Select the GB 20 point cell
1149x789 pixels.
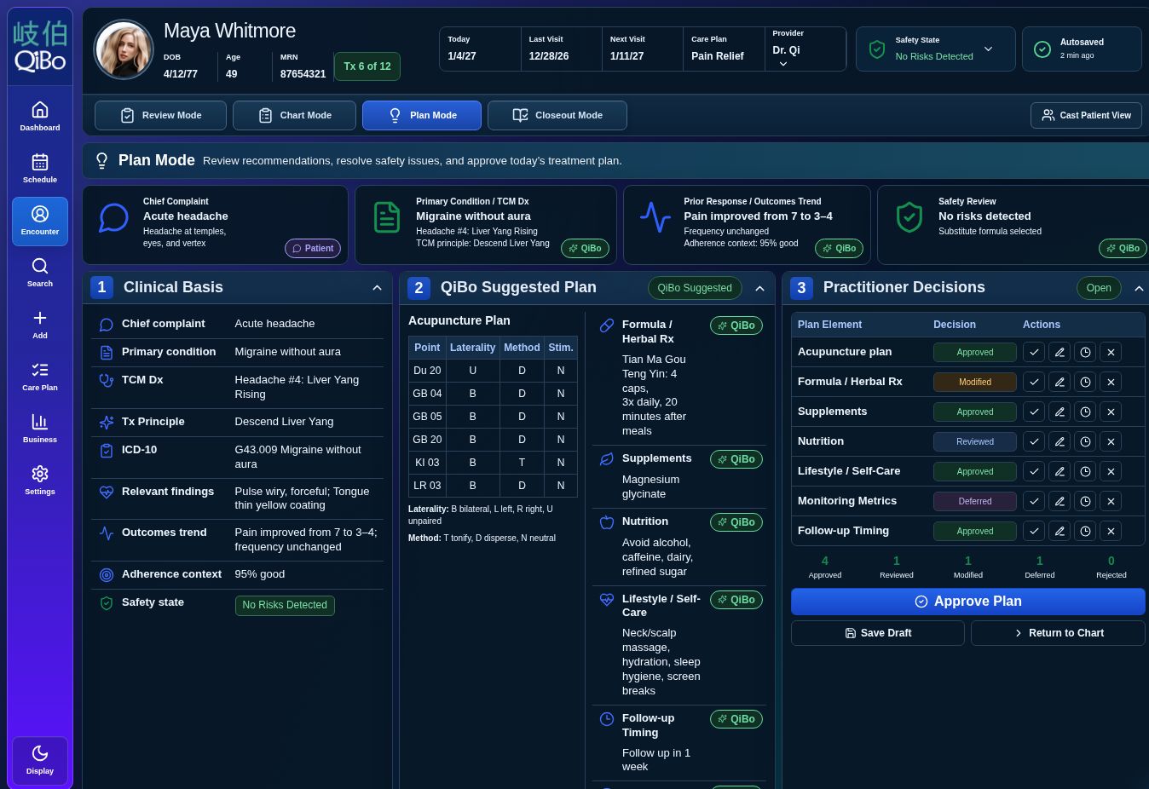427,440
